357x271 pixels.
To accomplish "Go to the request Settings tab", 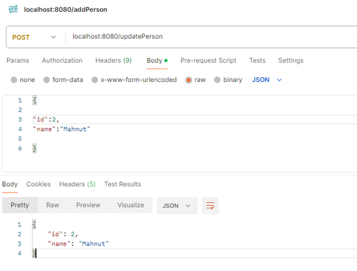I will tap(290, 60).
